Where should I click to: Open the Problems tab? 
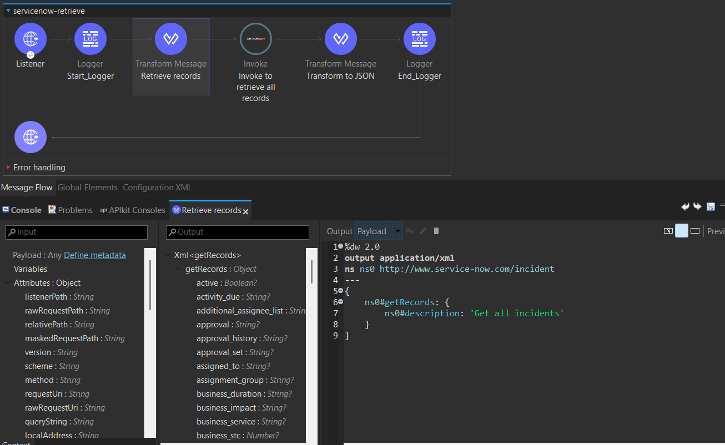pyautogui.click(x=71, y=210)
